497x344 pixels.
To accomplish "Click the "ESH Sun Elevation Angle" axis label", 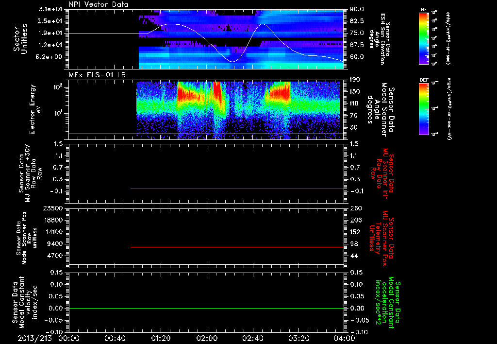I will tap(380, 39).
